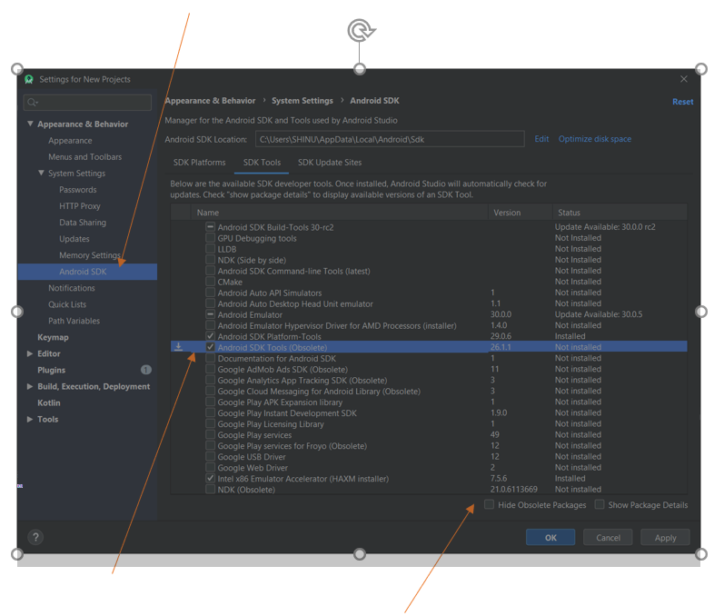Toggle Android SDK Build-Tools 30-rc2 checkbox

[211, 227]
